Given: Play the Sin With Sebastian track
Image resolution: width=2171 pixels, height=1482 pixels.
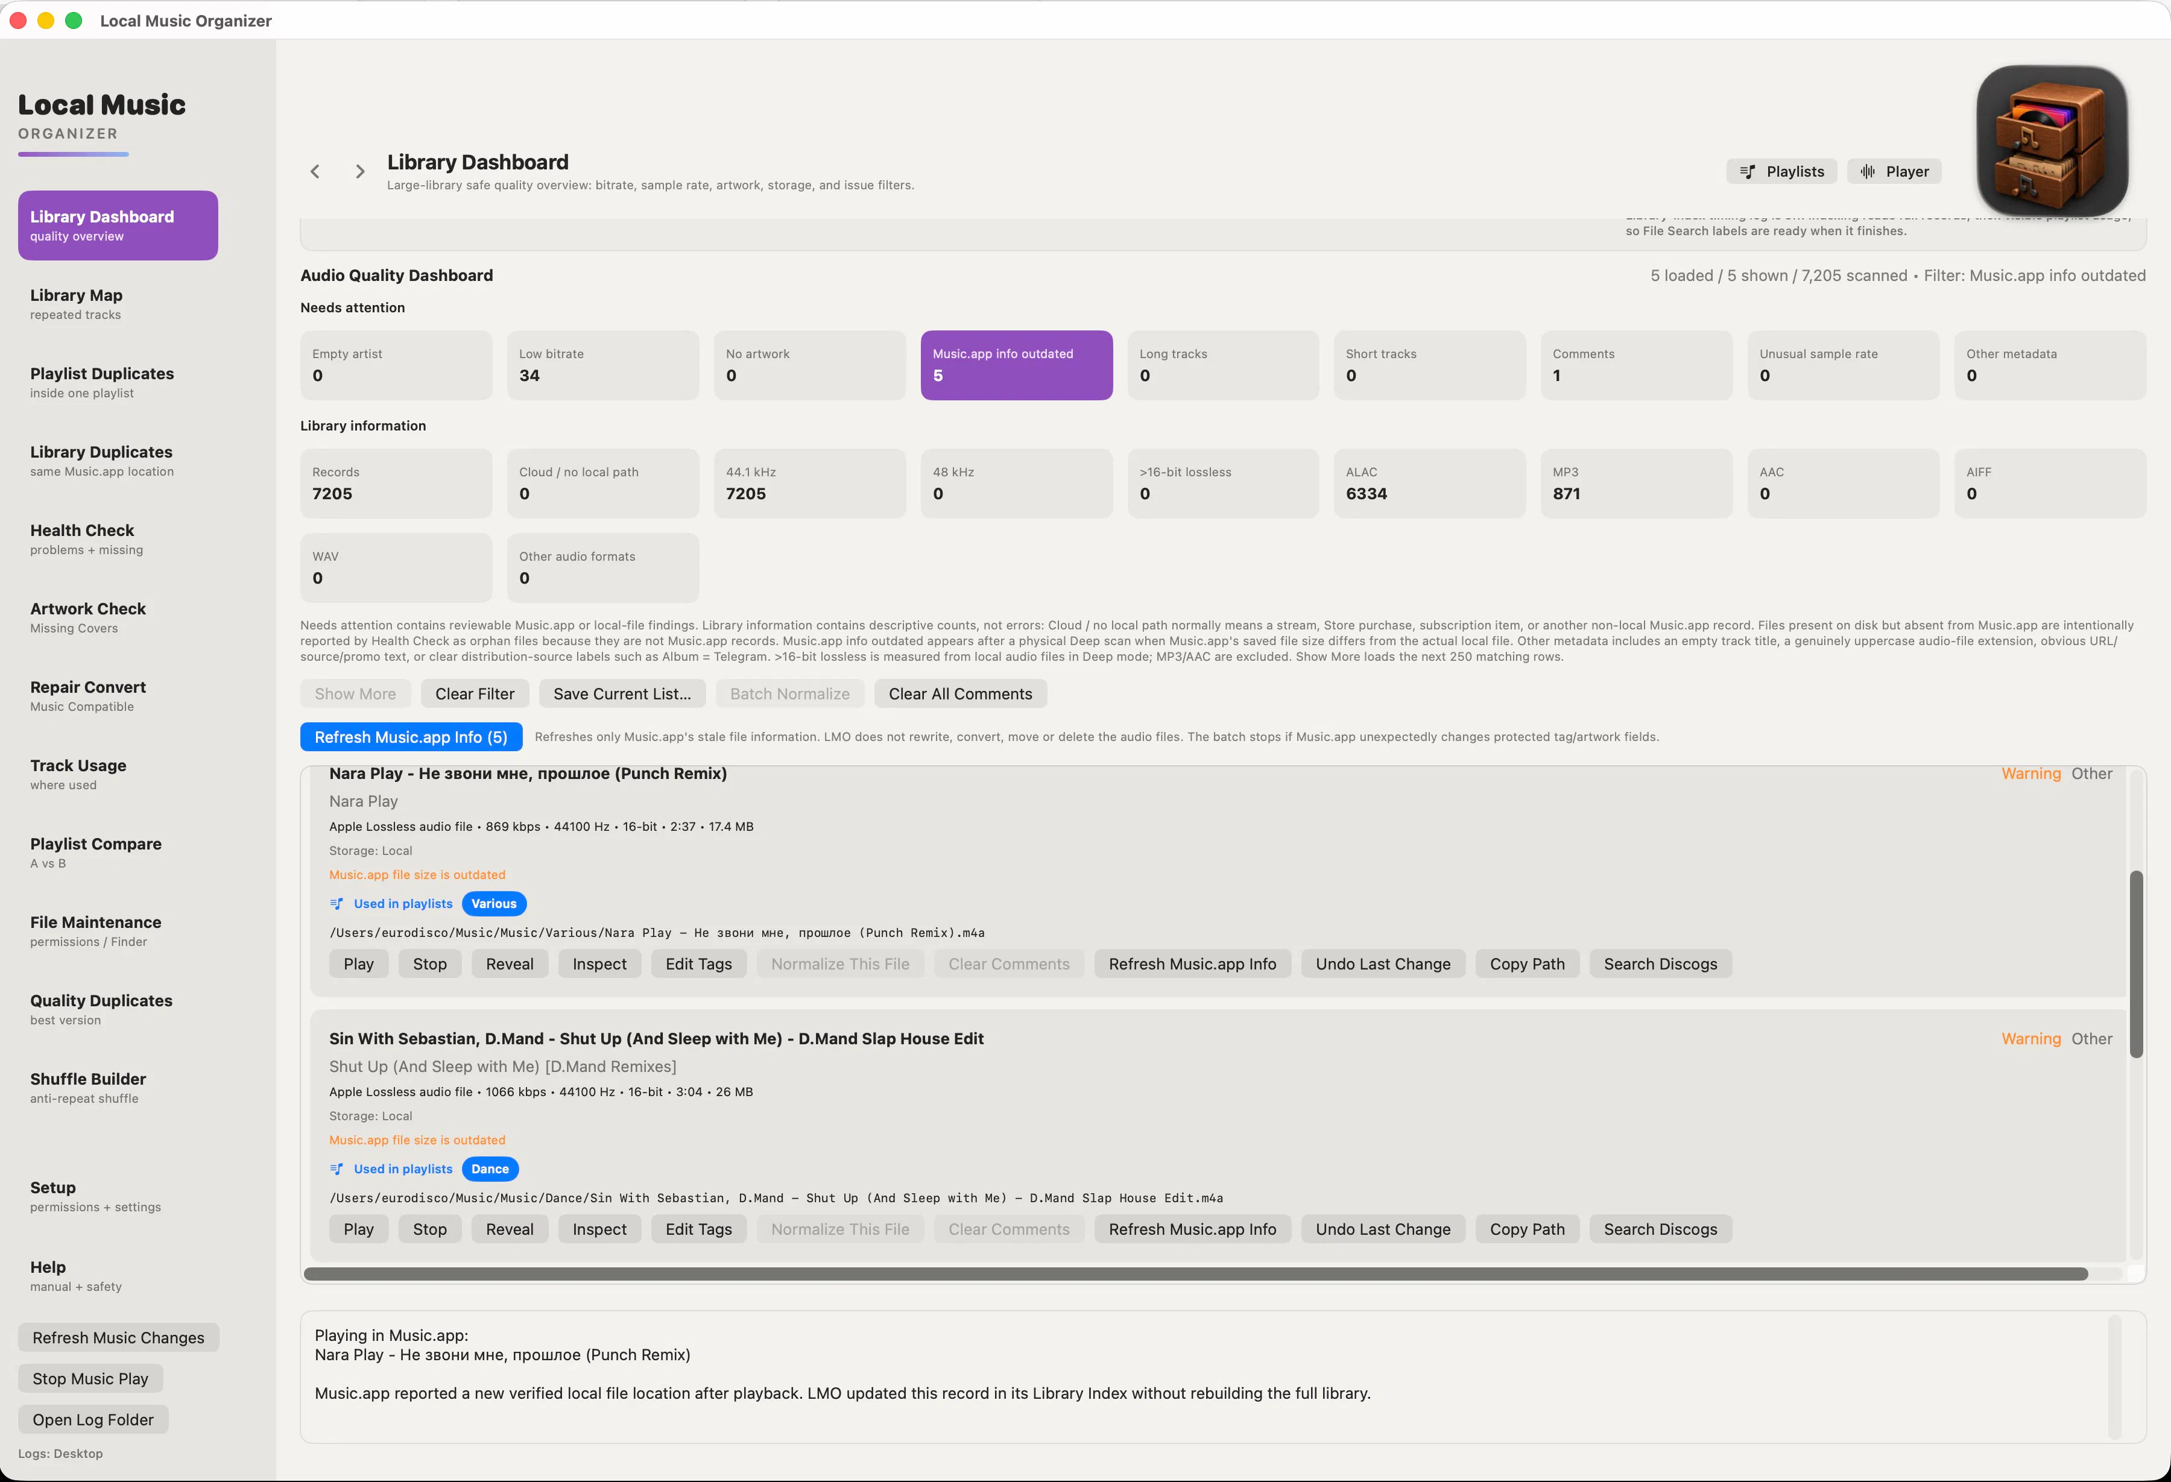Looking at the screenshot, I should [x=359, y=1229].
